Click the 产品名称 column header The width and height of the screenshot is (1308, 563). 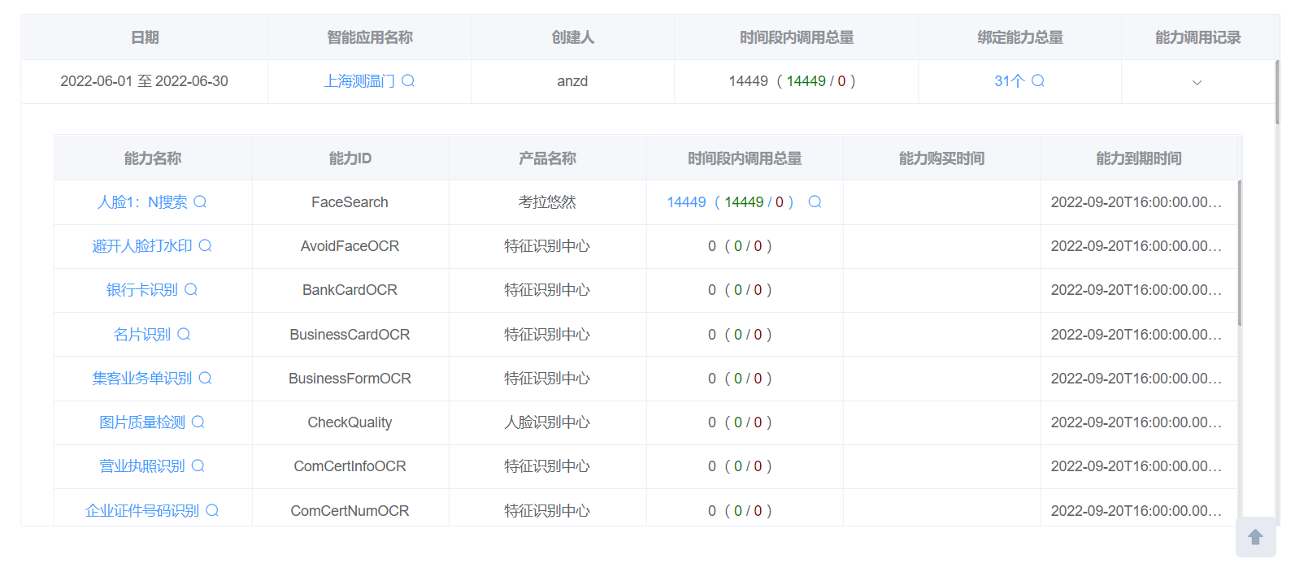pyautogui.click(x=548, y=158)
